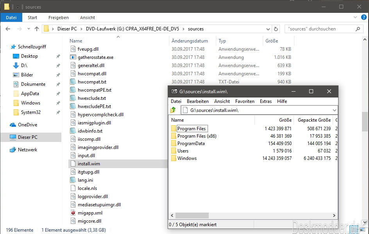Open the Hilfe menu in 7-Zip
The height and width of the screenshot is (234, 369).
[x=282, y=101]
